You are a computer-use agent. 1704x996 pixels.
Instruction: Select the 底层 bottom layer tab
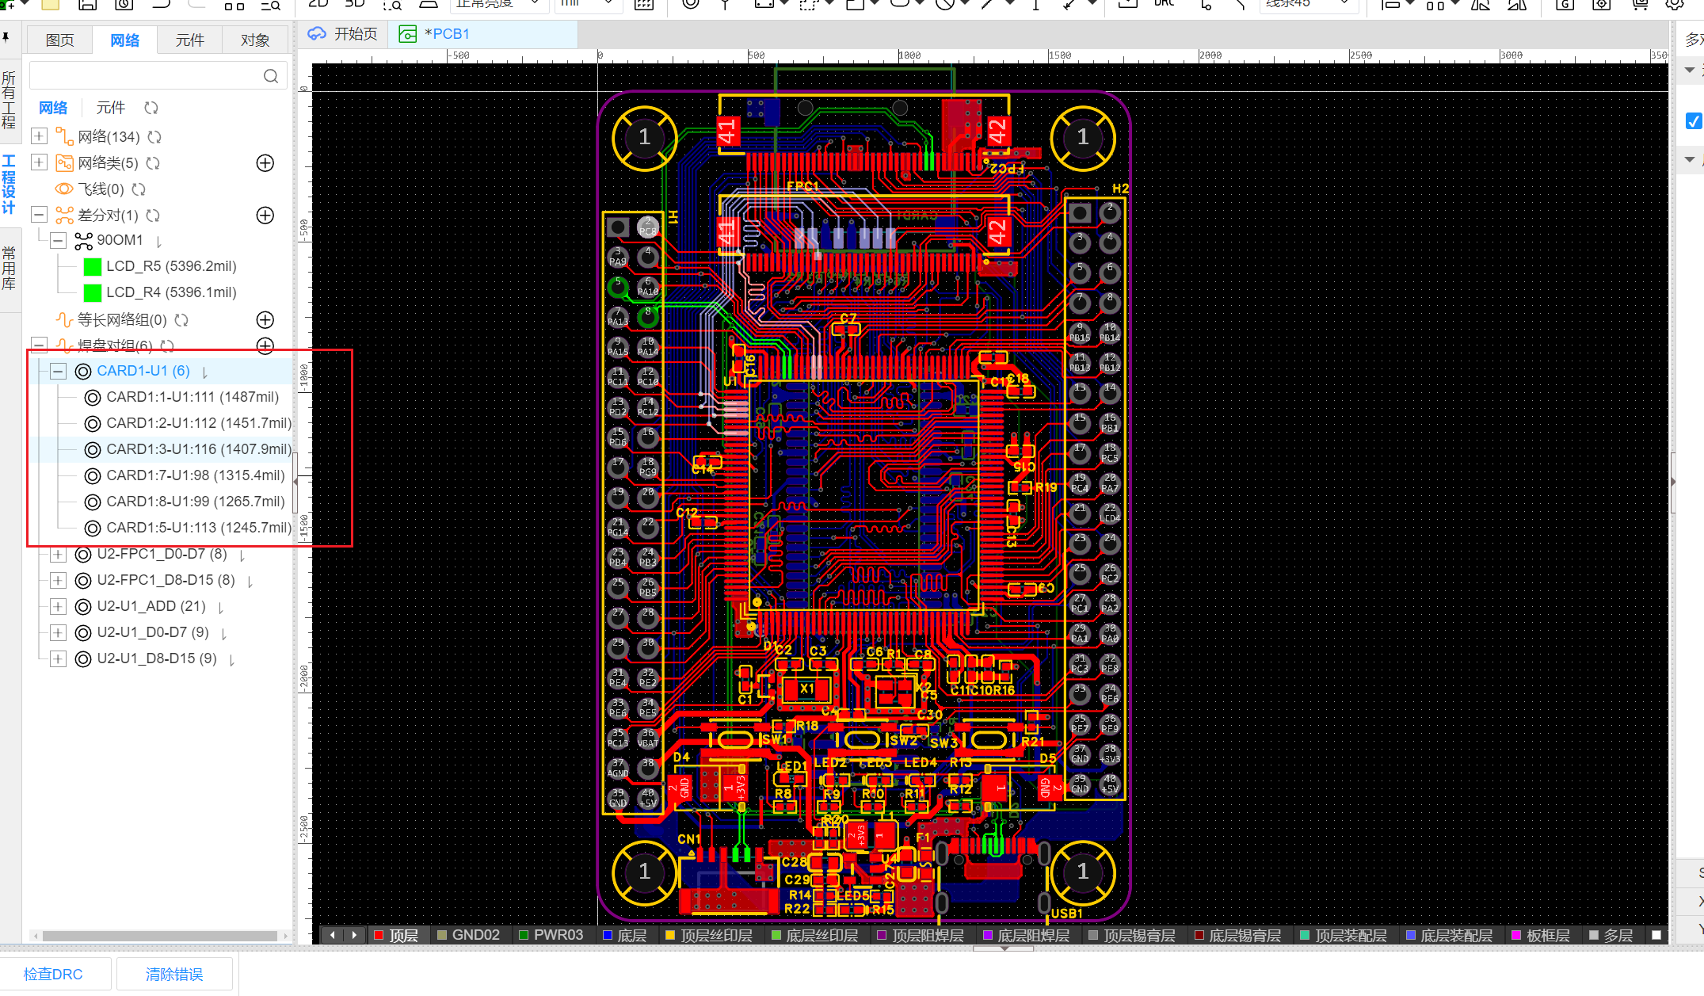(623, 935)
